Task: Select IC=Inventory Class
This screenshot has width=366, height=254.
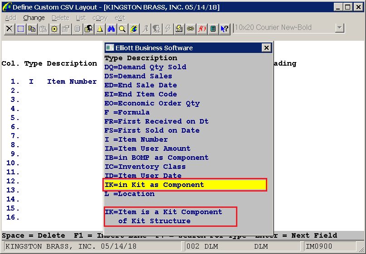Action: click(145, 167)
